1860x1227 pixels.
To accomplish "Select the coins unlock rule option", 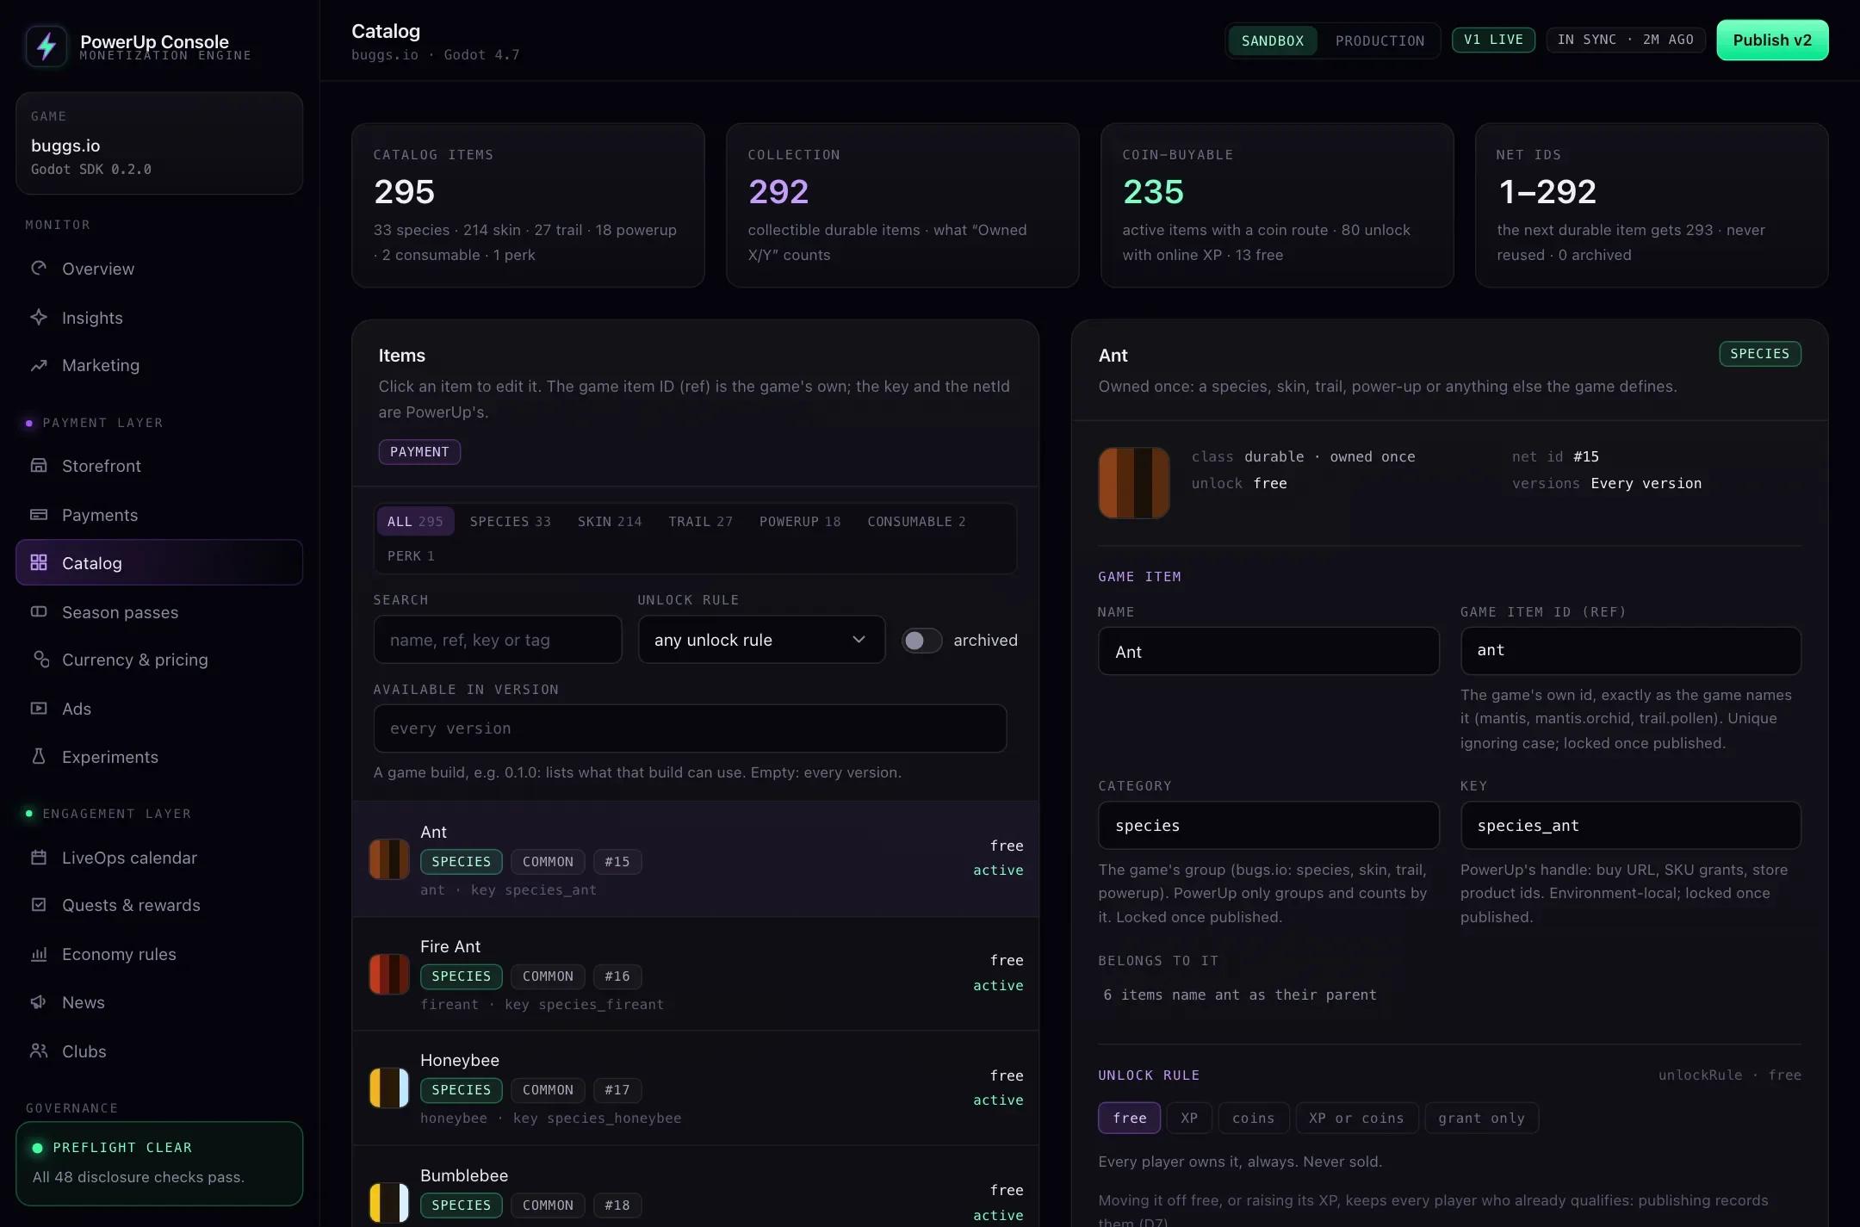I will point(1254,1118).
